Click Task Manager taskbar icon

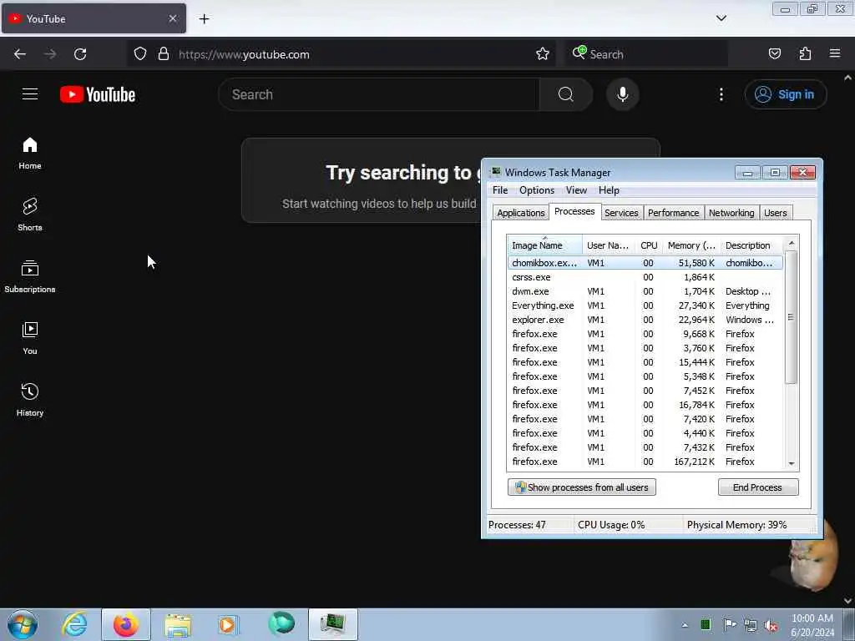[x=332, y=624]
